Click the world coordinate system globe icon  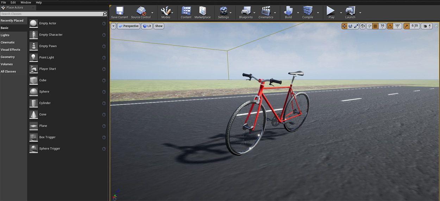click(363, 26)
